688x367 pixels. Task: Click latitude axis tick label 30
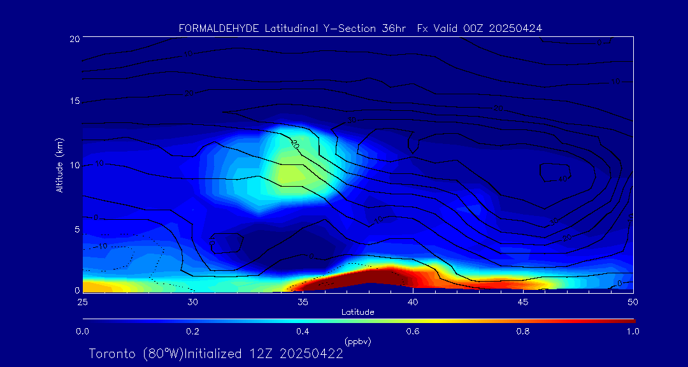[192, 301]
